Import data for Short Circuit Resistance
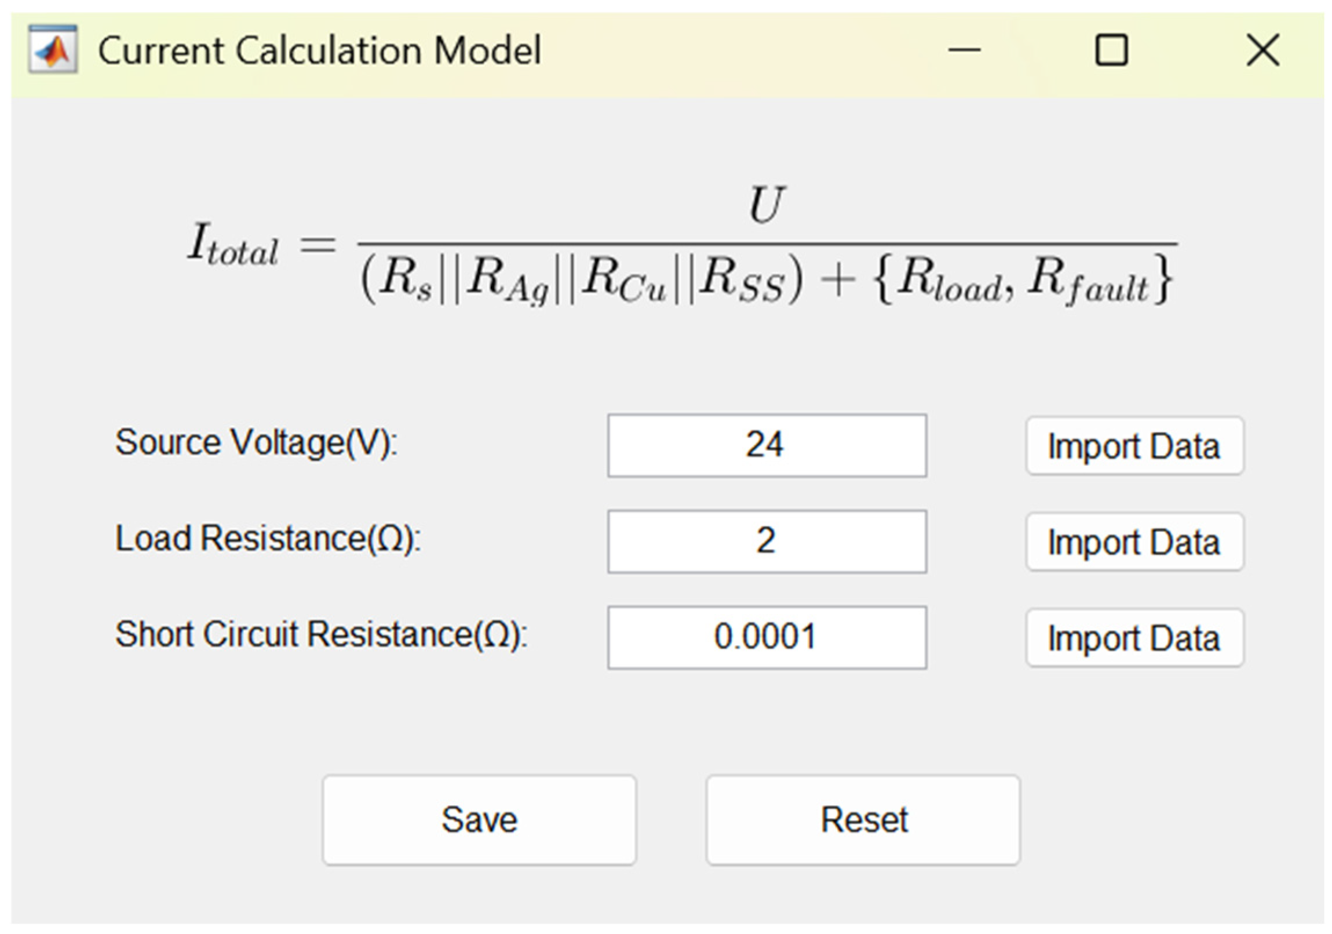Viewport: 1332px width, 934px height. (x=1134, y=637)
